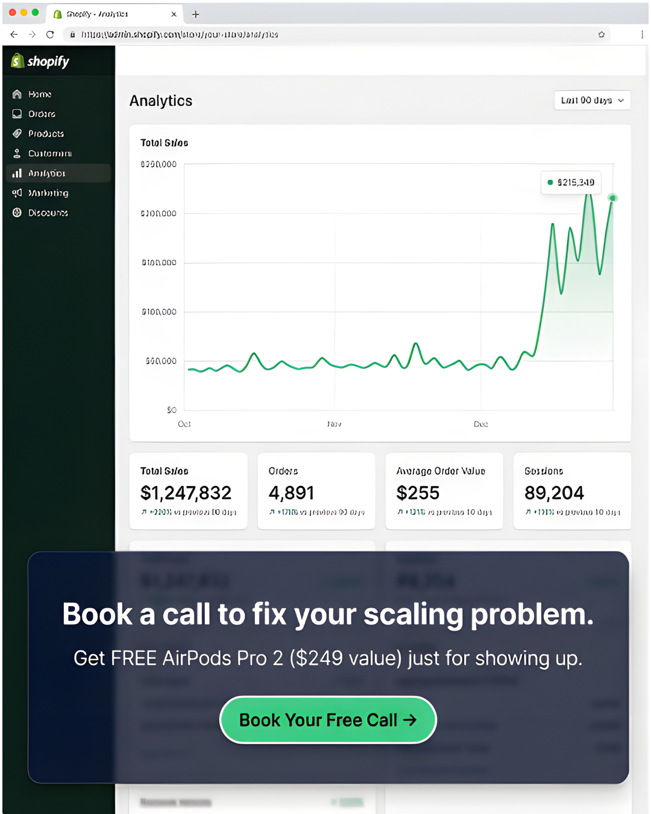Viewport: 651px width, 814px height.
Task: Click the 'Get FREE AirPods Pro 2' text
Action: pos(178,658)
